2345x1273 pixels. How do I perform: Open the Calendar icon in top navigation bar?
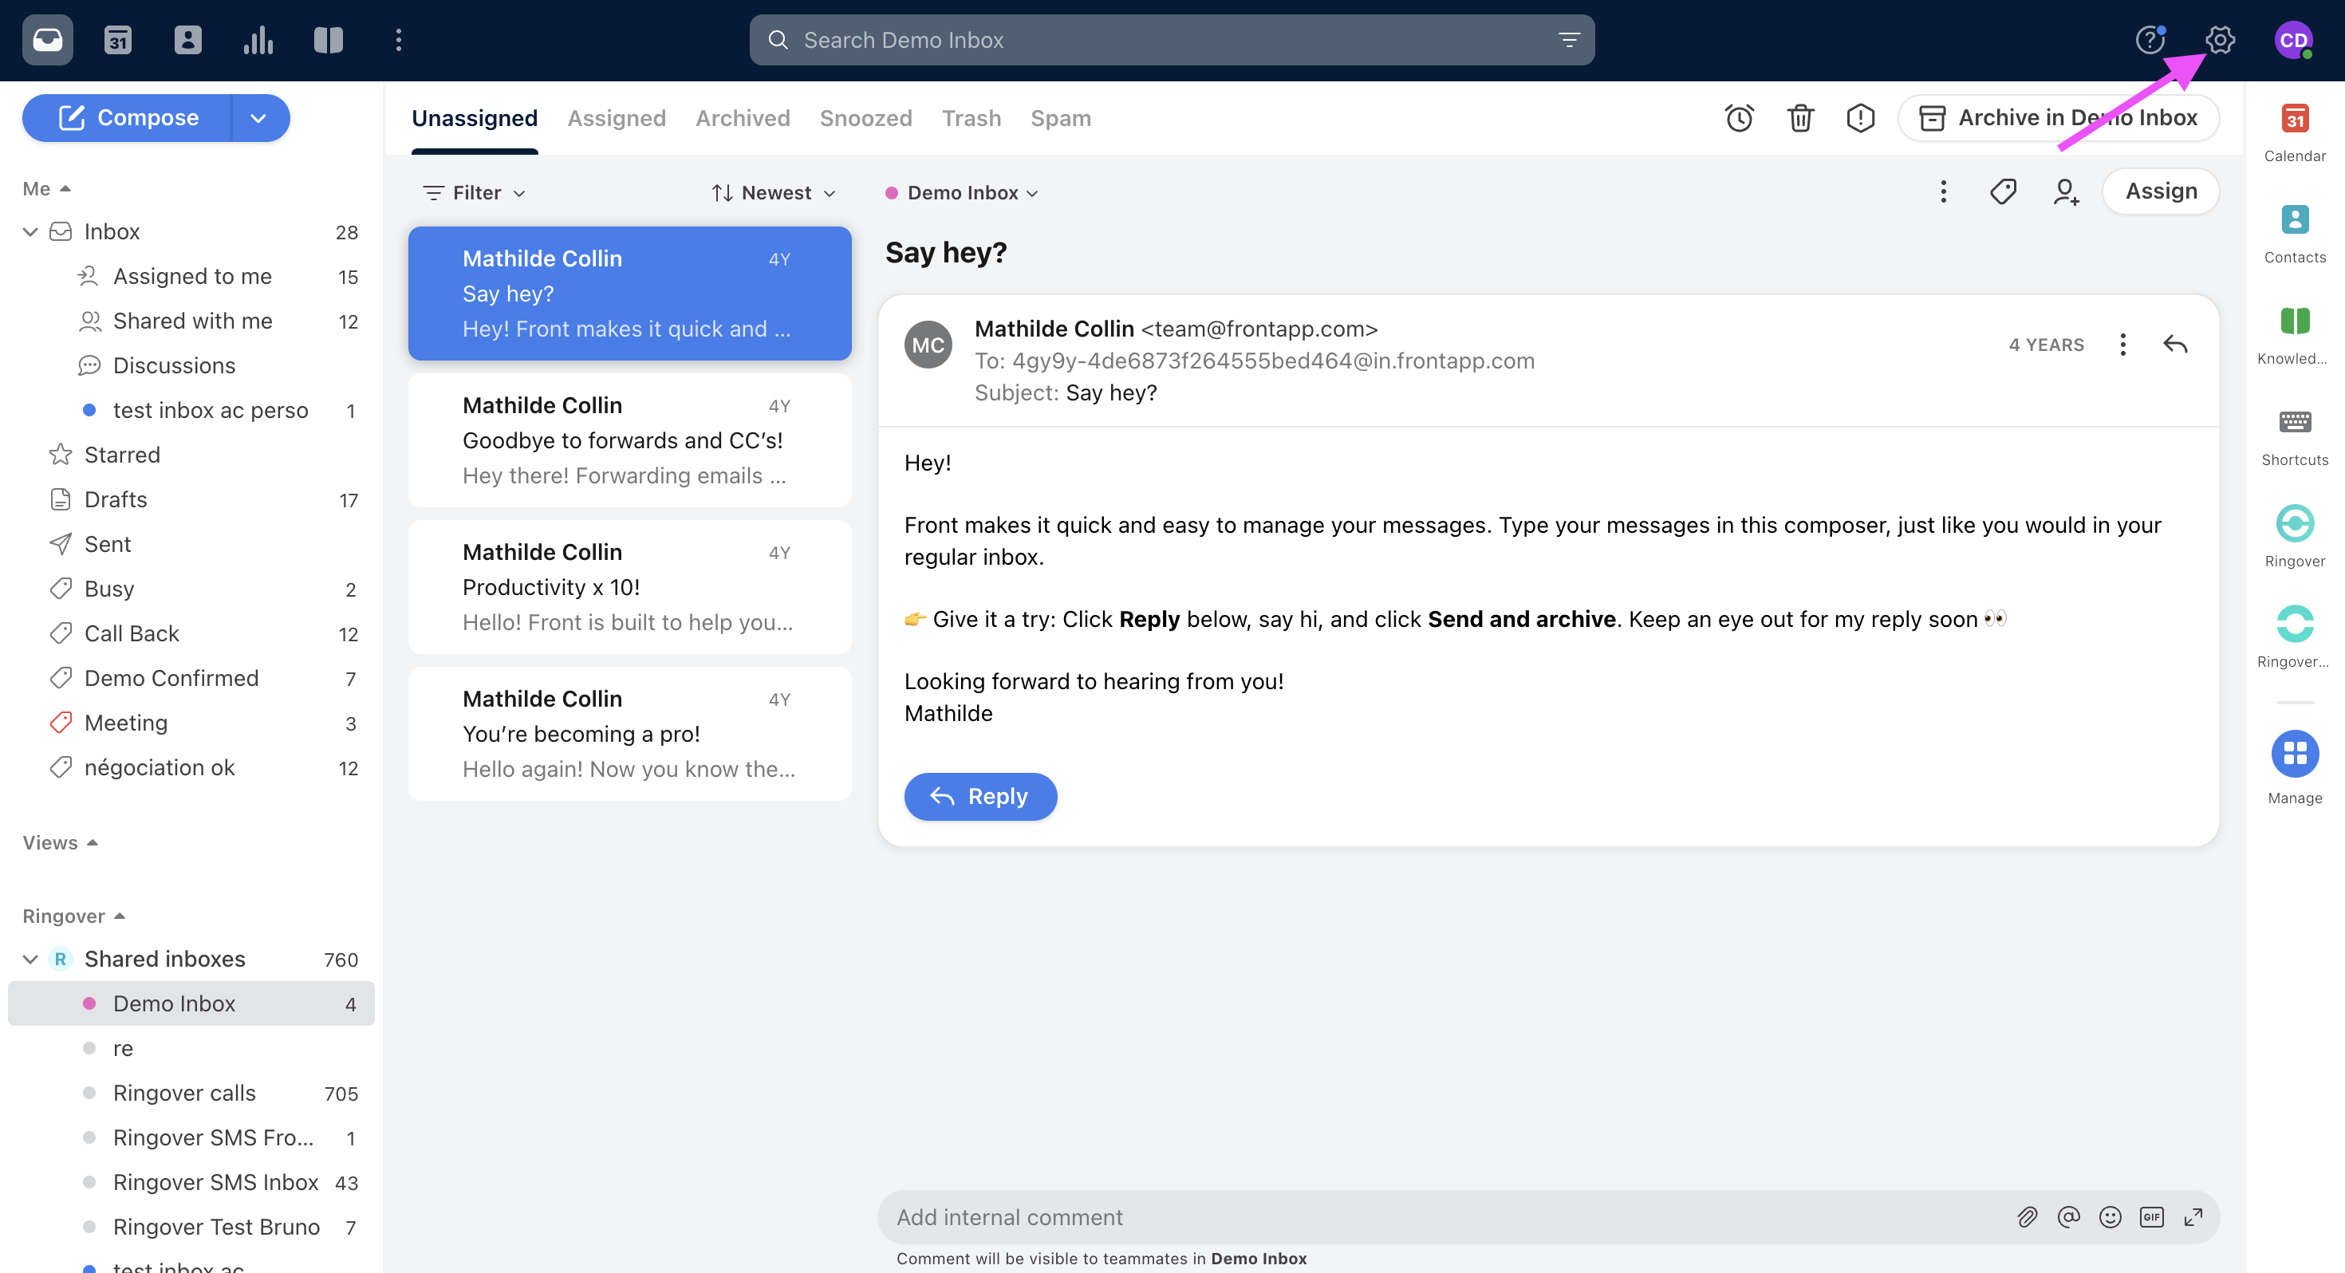pyautogui.click(x=117, y=40)
